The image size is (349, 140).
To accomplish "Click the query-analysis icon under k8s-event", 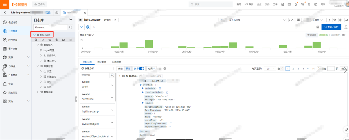I will 36,40.
